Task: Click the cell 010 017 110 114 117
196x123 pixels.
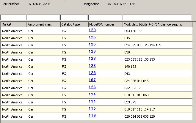Action: [x=139, y=109]
